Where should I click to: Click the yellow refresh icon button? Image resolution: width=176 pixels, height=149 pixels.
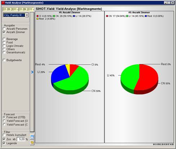(32, 143)
